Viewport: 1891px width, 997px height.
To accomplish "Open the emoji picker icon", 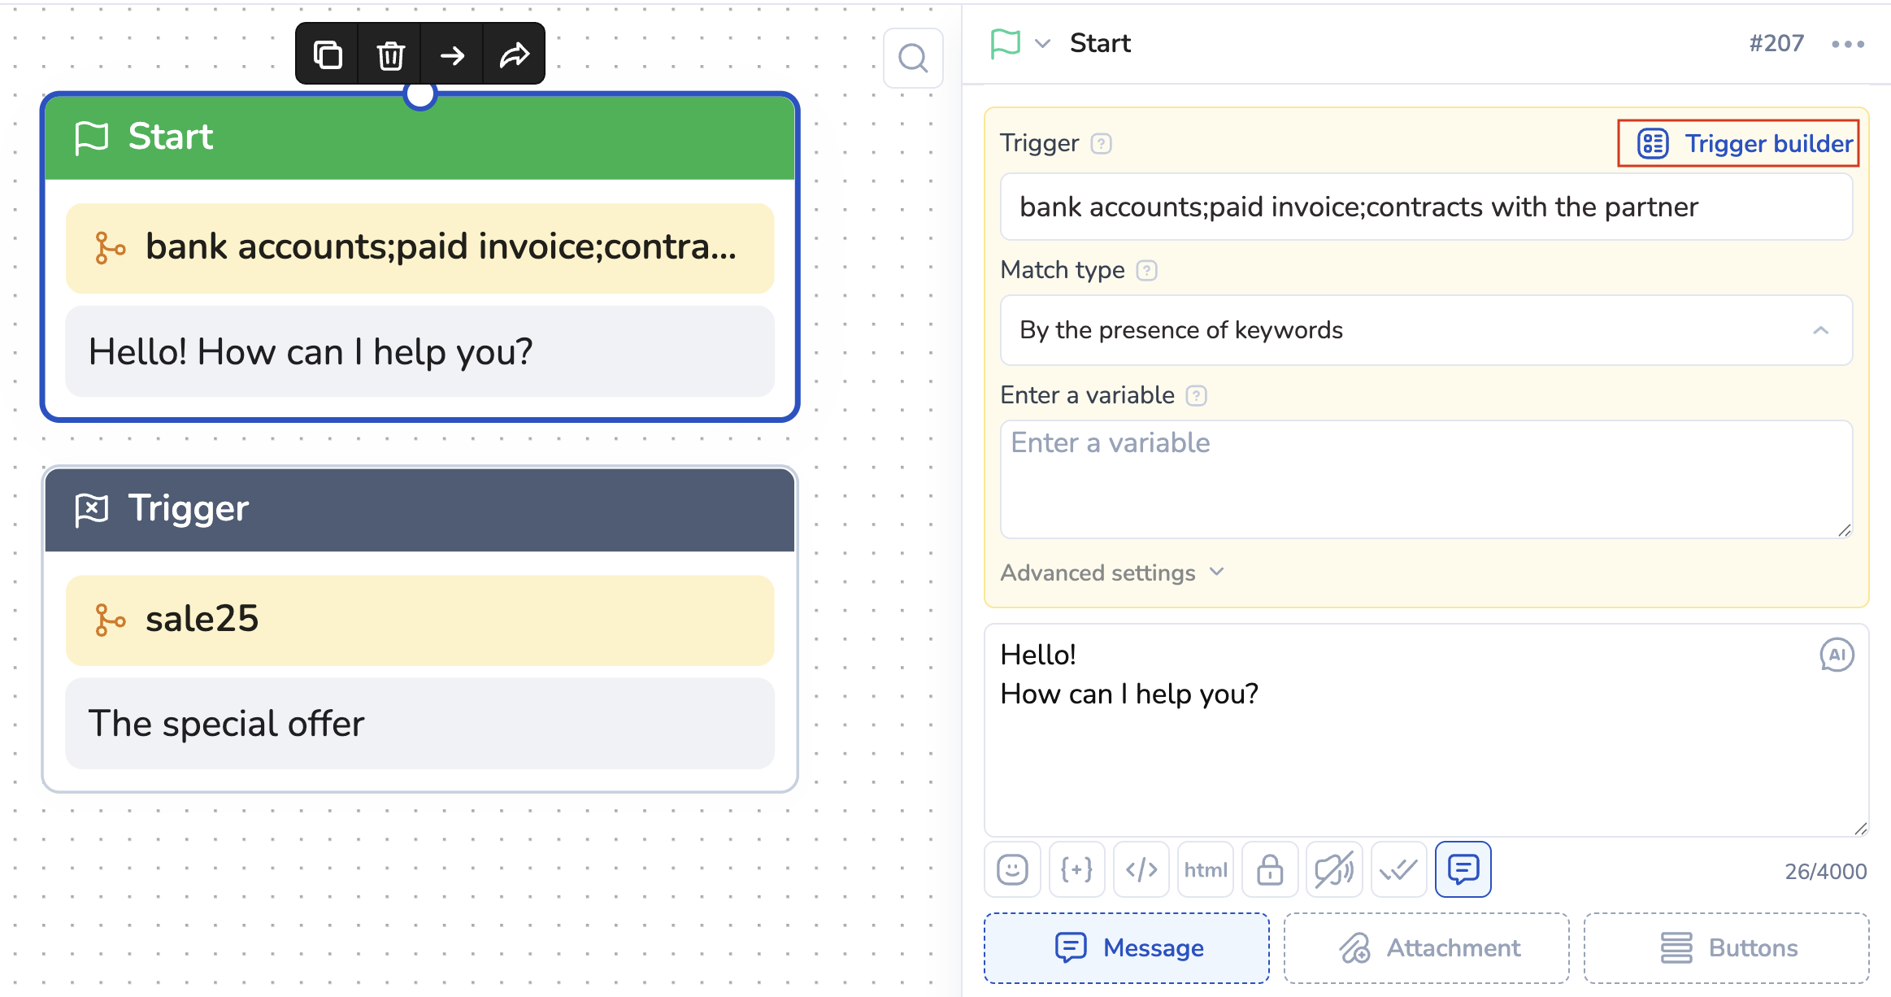I will click(x=1012, y=869).
